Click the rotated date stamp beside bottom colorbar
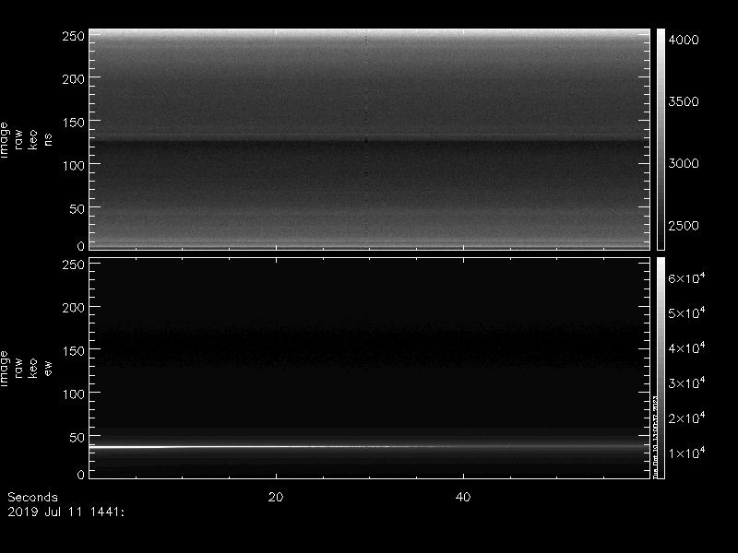Viewport: 738px width, 553px height. [x=655, y=437]
